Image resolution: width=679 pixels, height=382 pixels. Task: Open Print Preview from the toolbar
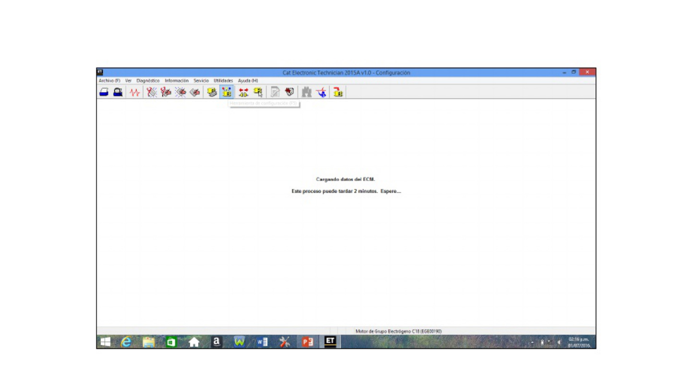(x=118, y=92)
